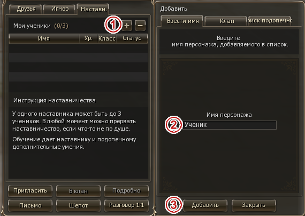The width and height of the screenshot is (305, 216).
Task: Open the Ввести имя tab
Action: [x=182, y=21]
